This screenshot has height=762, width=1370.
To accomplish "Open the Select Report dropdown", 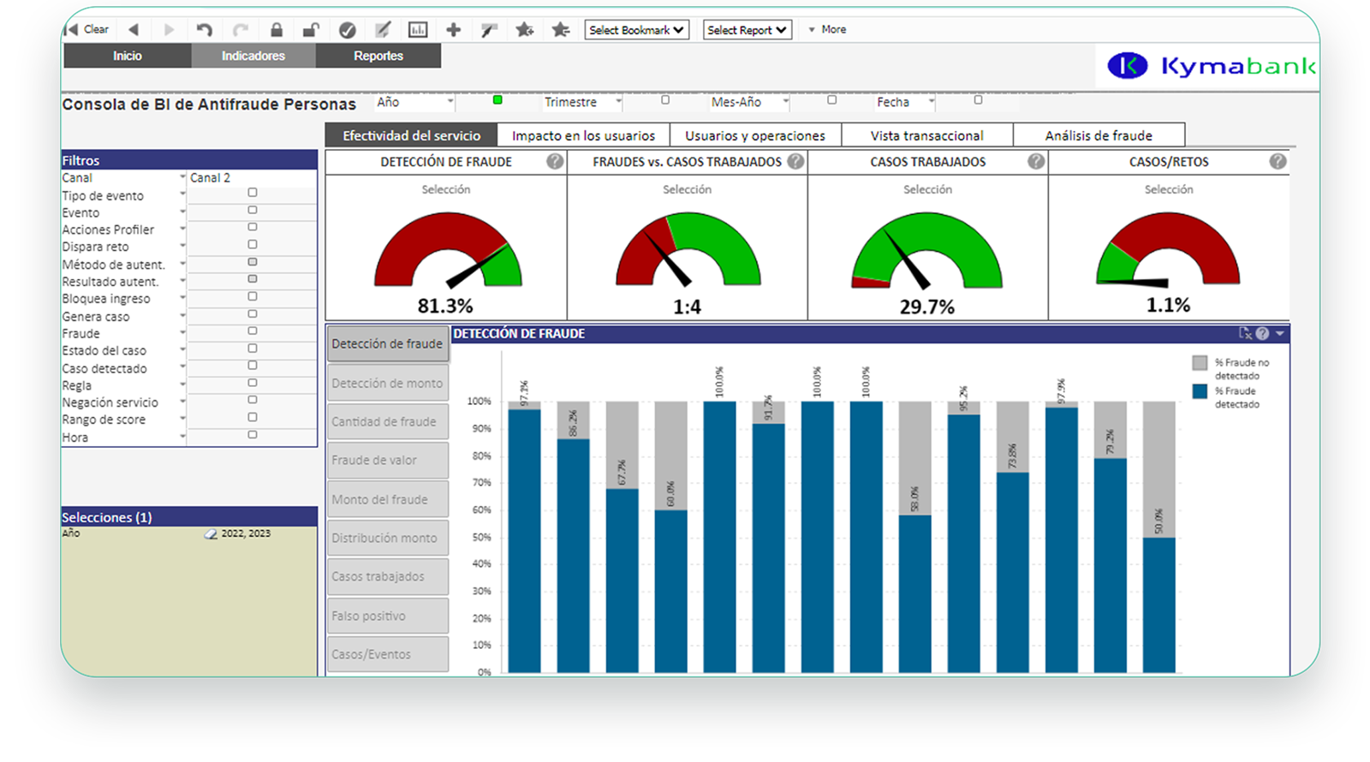I will point(748,30).
